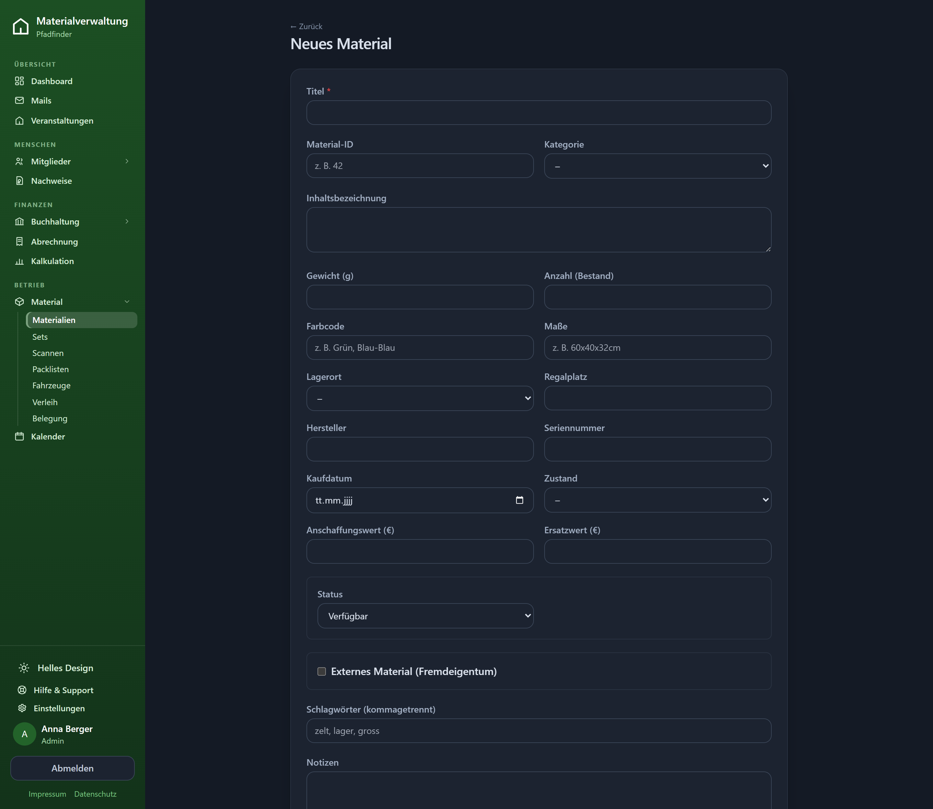Click the Helles Design sun icon
933x809 pixels.
(24, 668)
